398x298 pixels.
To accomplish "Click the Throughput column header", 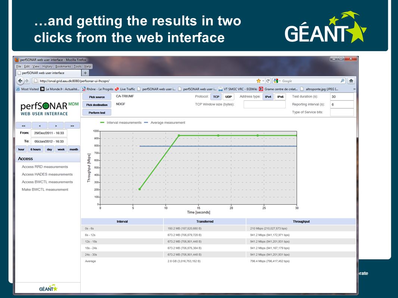I will pyautogui.click(x=301, y=222).
